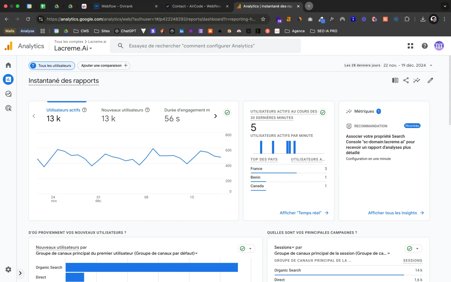Click data quality check on realtime card
This screenshot has height=282, width=451.
pos(323,113)
